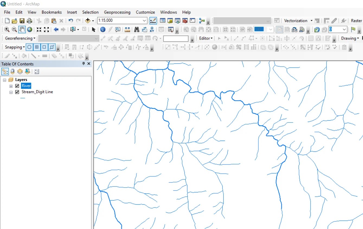This screenshot has width=363, height=229.
Task: Open the Editor dropdown menu
Action: click(205, 38)
